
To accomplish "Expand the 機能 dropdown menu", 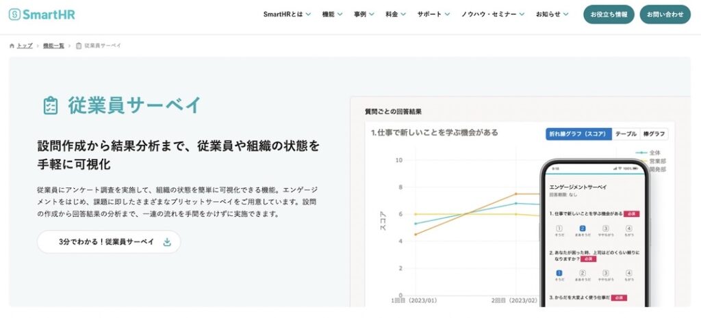I will [333, 14].
